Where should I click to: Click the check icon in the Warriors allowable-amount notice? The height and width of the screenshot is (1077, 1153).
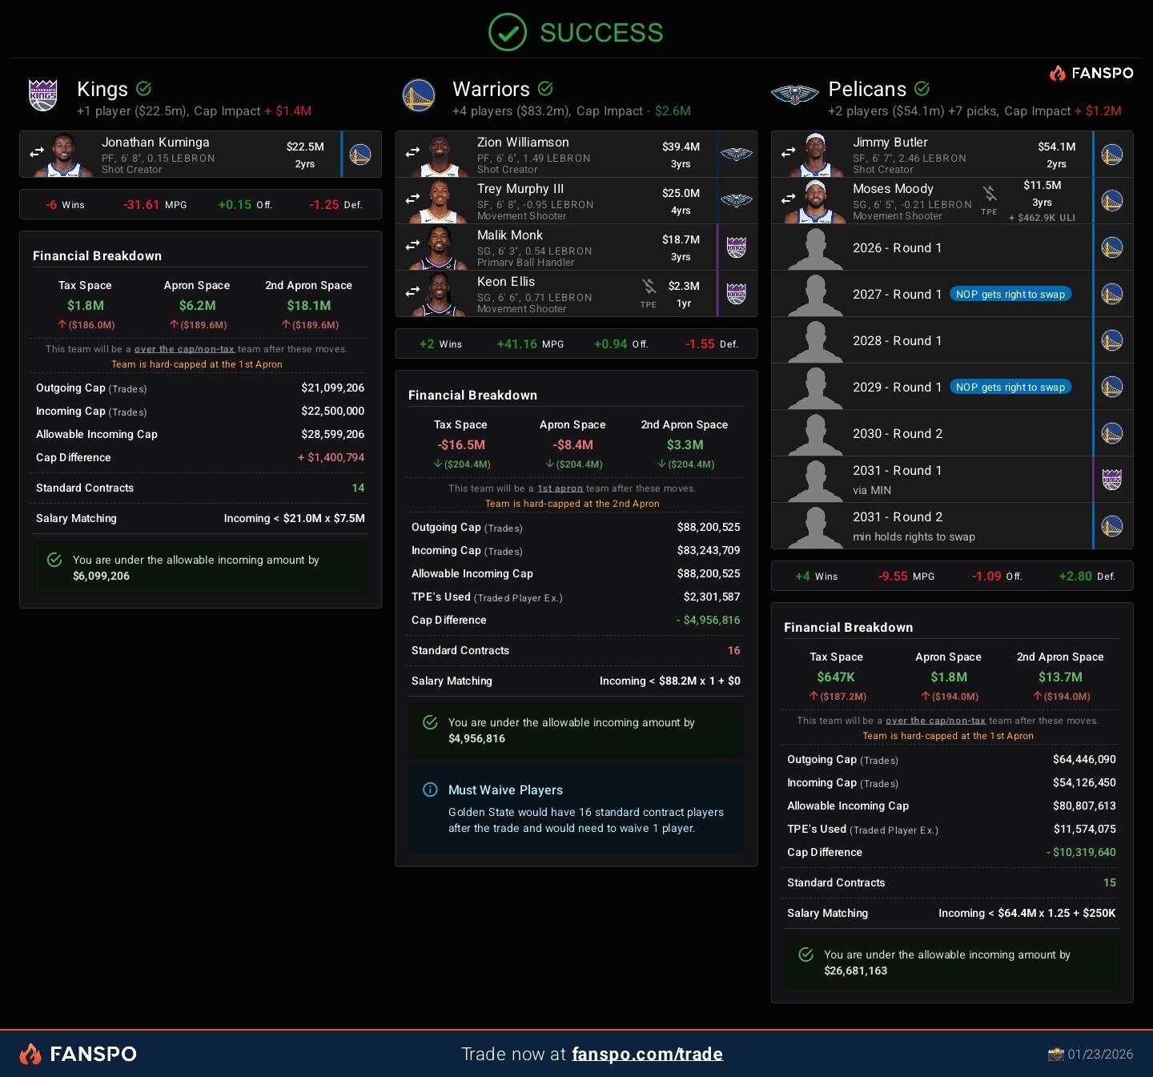click(430, 722)
